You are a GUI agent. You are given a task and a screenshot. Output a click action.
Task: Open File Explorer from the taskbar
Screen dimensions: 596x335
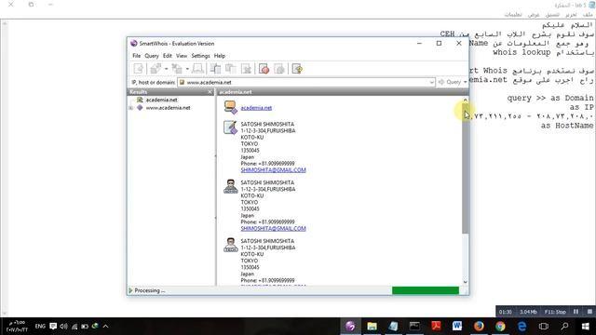click(x=372, y=326)
